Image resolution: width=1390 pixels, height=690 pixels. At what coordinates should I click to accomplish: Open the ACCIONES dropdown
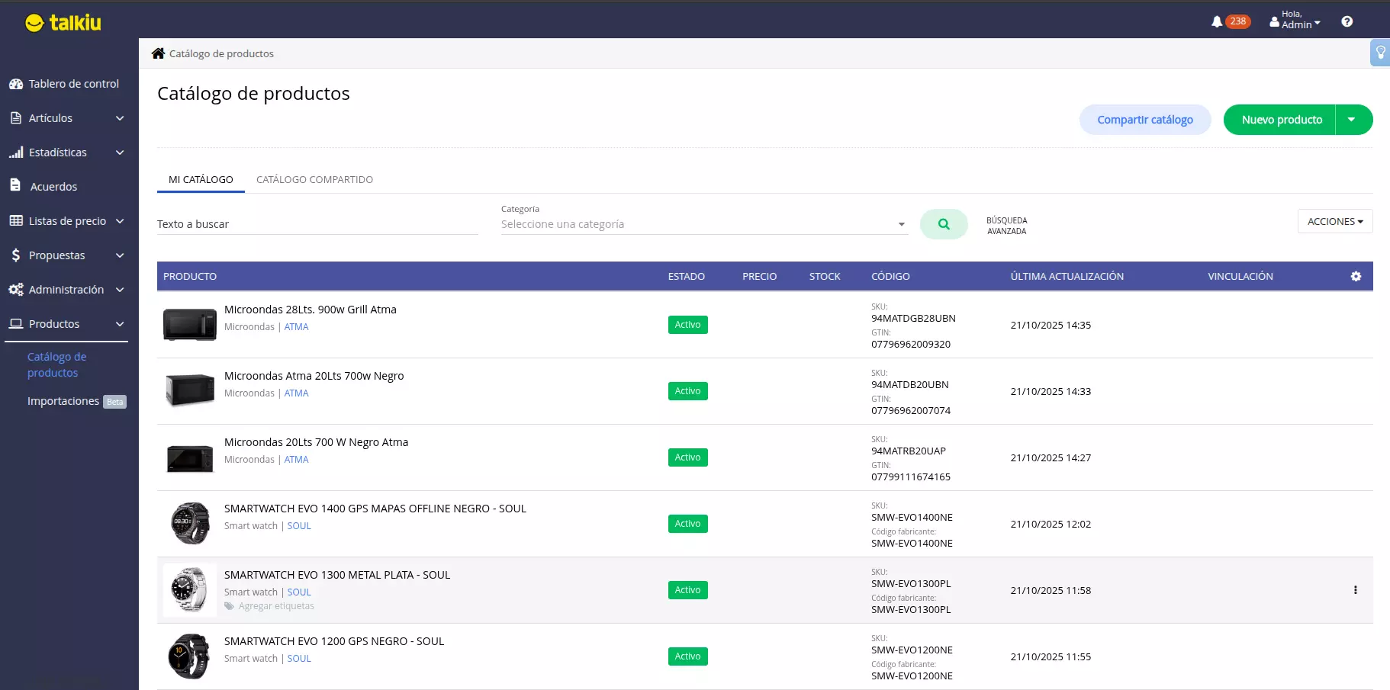[1334, 221]
